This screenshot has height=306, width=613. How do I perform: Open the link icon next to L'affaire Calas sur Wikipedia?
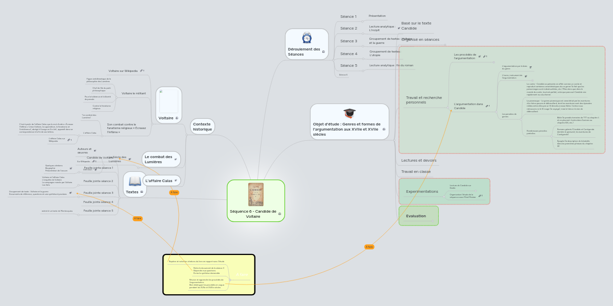[69, 140]
